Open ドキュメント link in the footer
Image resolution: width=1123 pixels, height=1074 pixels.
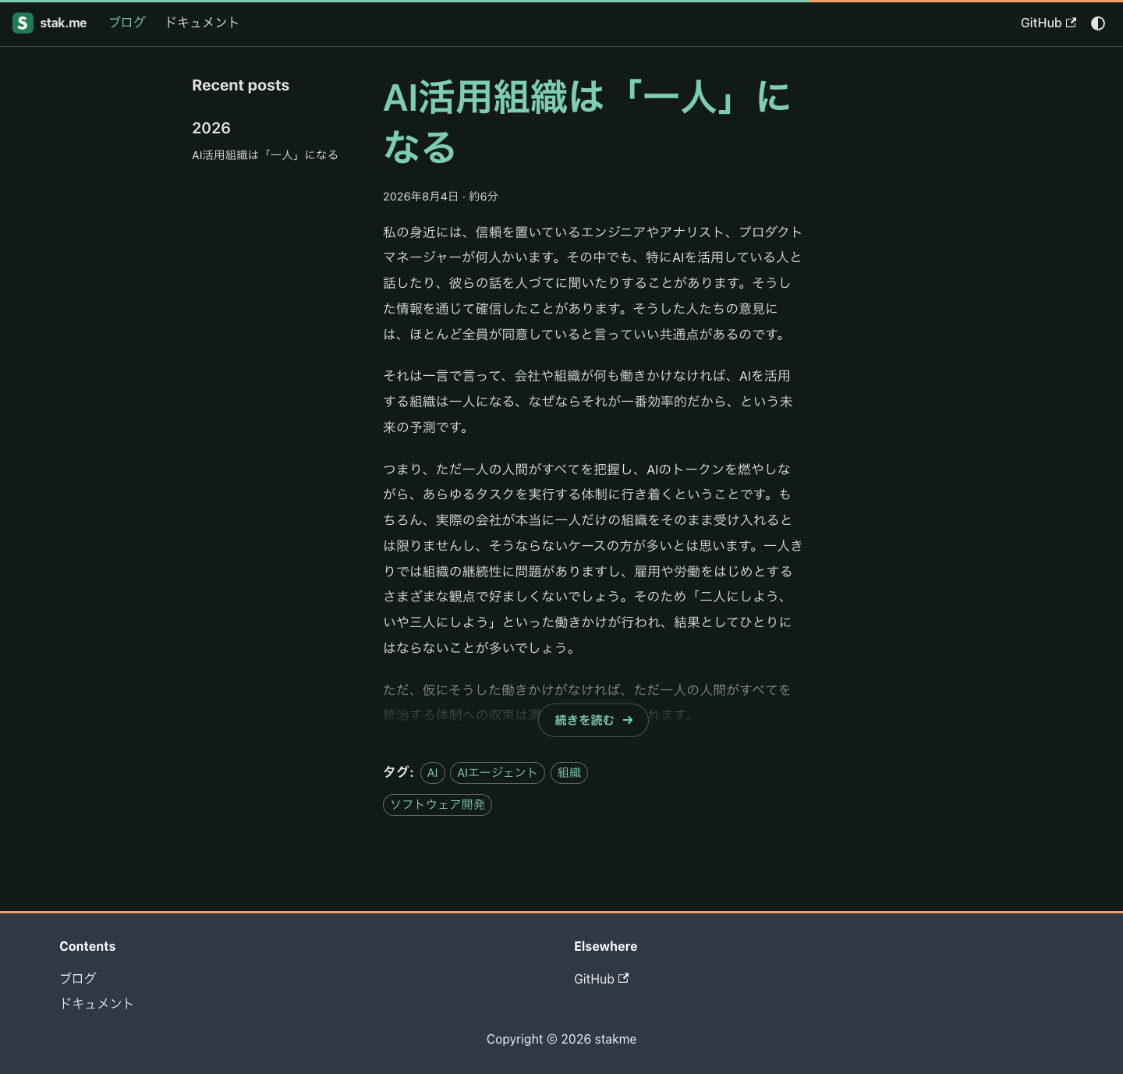click(x=97, y=1004)
